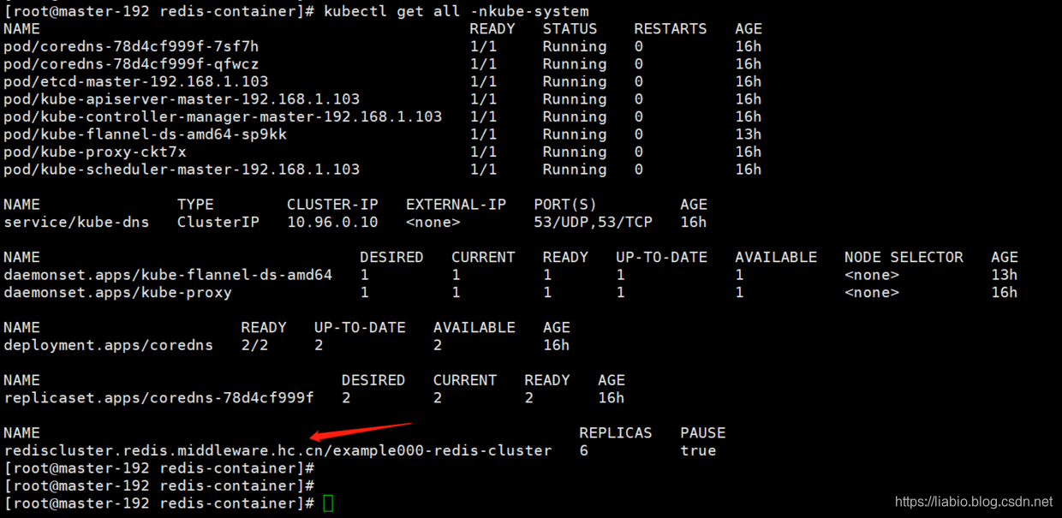
Task: Click the REPLICAS column header
Action: [615, 432]
